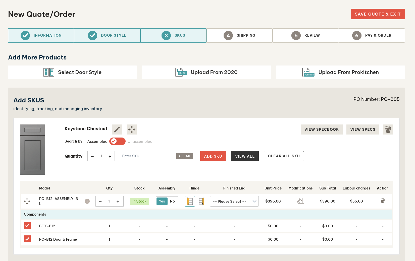Open info for PC-B12-ASSEMBLY-B-L model
The image size is (415, 261).
[87, 201]
